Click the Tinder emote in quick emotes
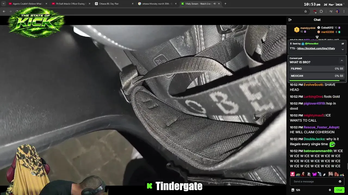 pos(292,174)
